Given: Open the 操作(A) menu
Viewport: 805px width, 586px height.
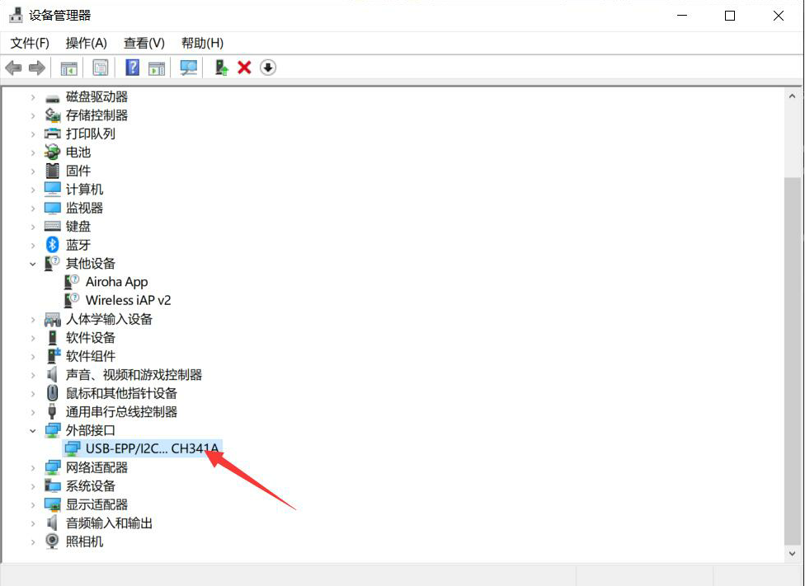Looking at the screenshot, I should tap(87, 43).
